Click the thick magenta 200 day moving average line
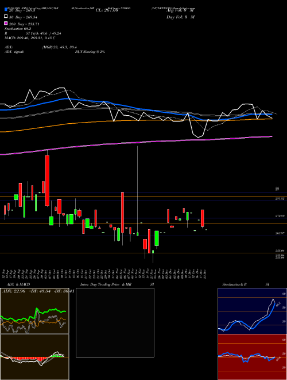This screenshot has height=380, width=287. click(135, 143)
